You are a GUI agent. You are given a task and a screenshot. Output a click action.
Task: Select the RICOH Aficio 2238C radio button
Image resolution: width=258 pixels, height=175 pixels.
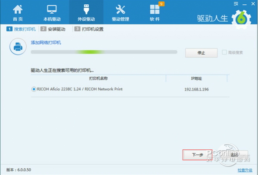[x=34, y=89]
